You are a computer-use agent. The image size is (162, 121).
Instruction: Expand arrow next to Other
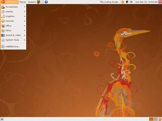(x=25, y=31)
